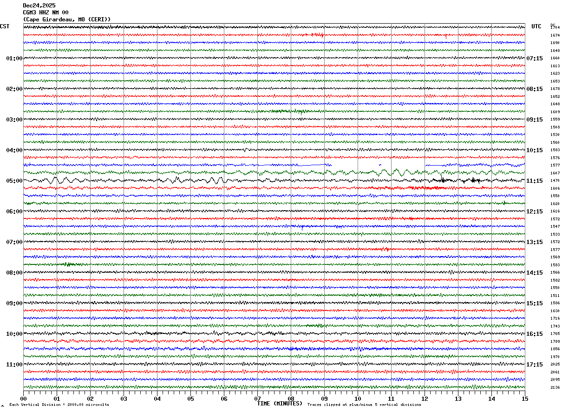Click the 10:00 CST row label
The width and height of the screenshot is (562, 411).
[14, 334]
